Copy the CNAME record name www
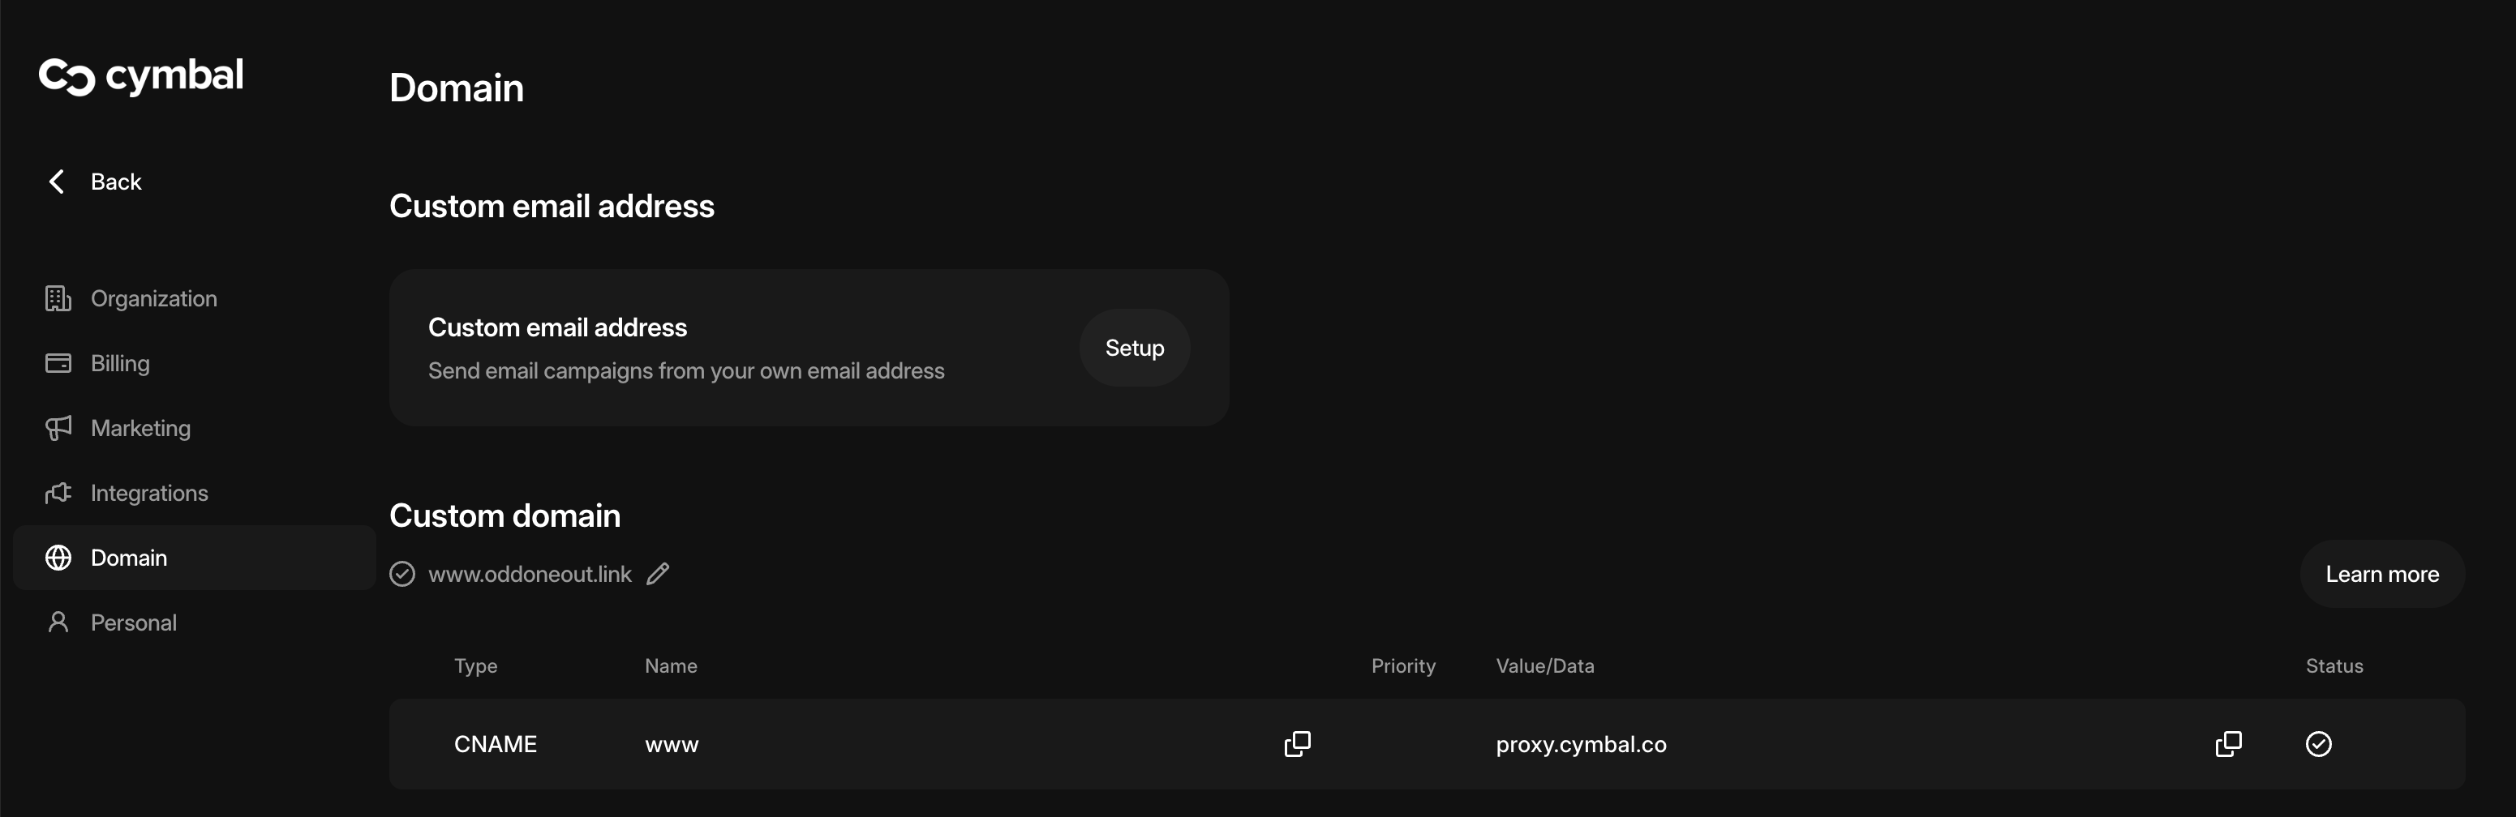 click(1297, 744)
